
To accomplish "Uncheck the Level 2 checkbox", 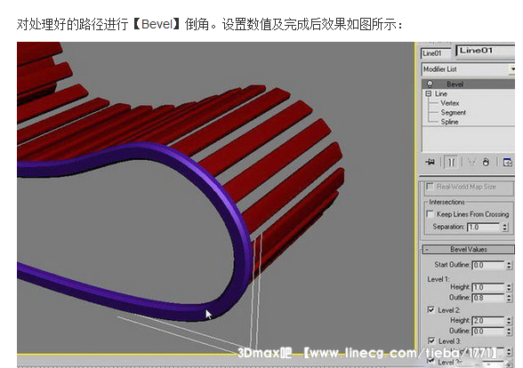I will point(430,309).
